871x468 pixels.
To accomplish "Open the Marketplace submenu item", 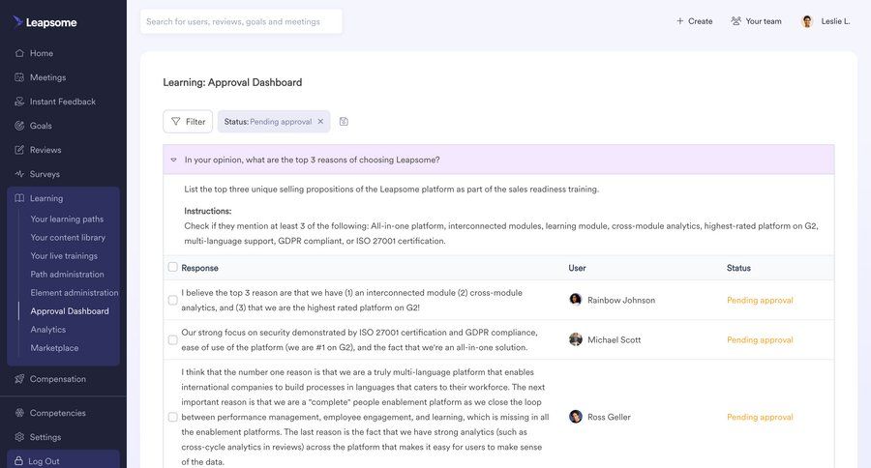I will point(54,347).
